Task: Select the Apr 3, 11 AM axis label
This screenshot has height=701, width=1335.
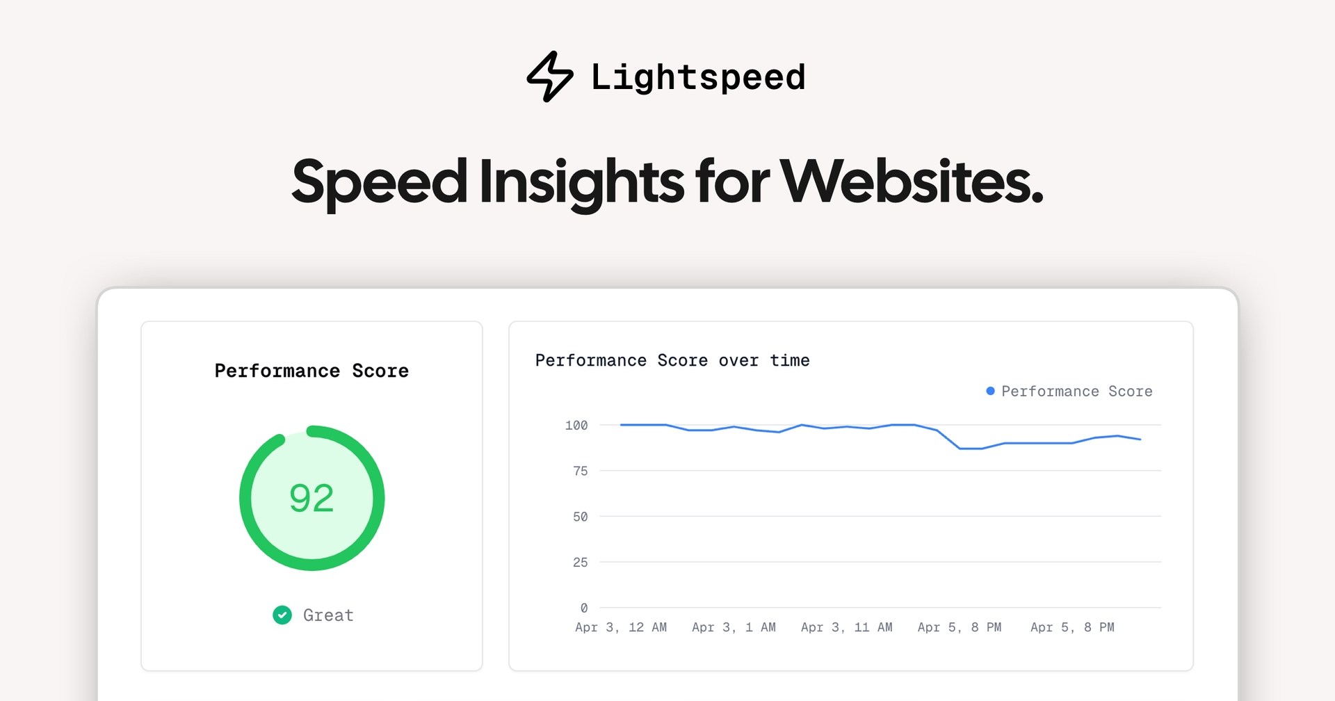Action: click(x=846, y=627)
